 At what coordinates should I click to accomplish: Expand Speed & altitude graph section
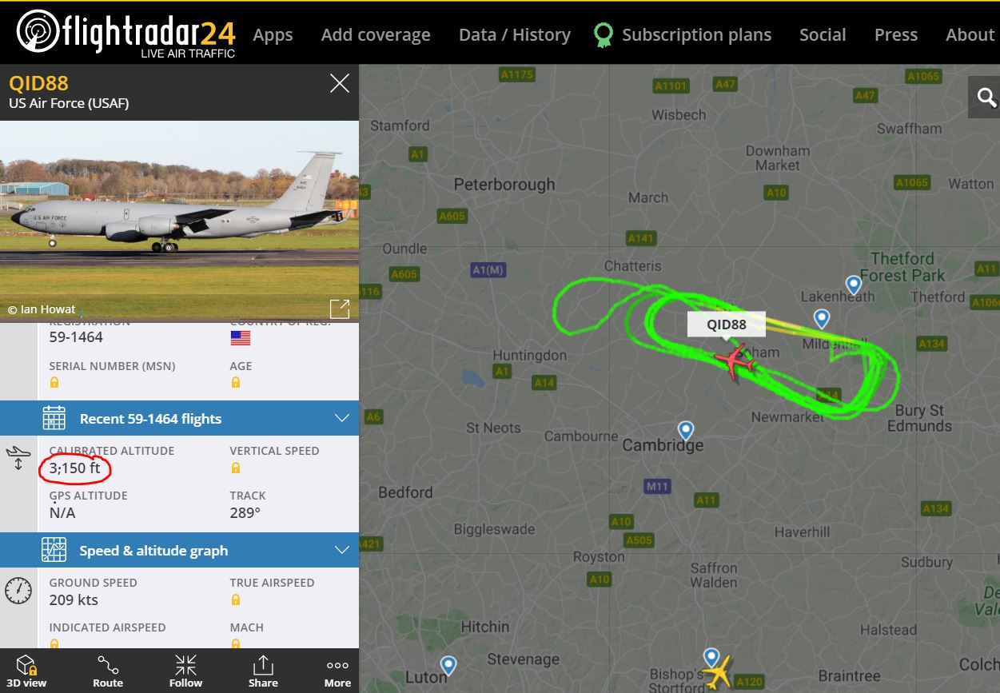coord(179,550)
